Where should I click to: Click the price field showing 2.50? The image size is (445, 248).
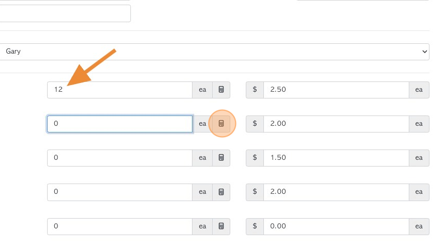click(x=336, y=90)
